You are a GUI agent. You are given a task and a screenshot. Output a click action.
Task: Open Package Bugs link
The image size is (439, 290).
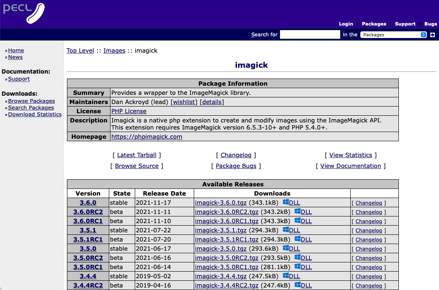[236, 166]
